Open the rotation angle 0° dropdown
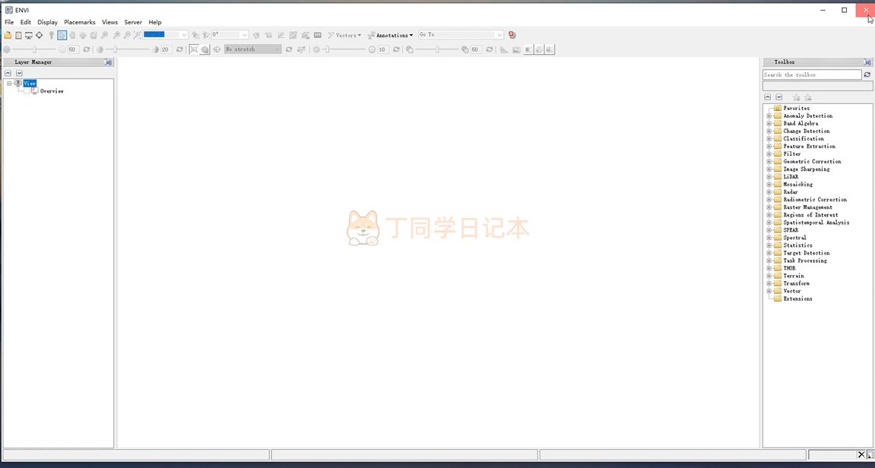 pyautogui.click(x=244, y=35)
